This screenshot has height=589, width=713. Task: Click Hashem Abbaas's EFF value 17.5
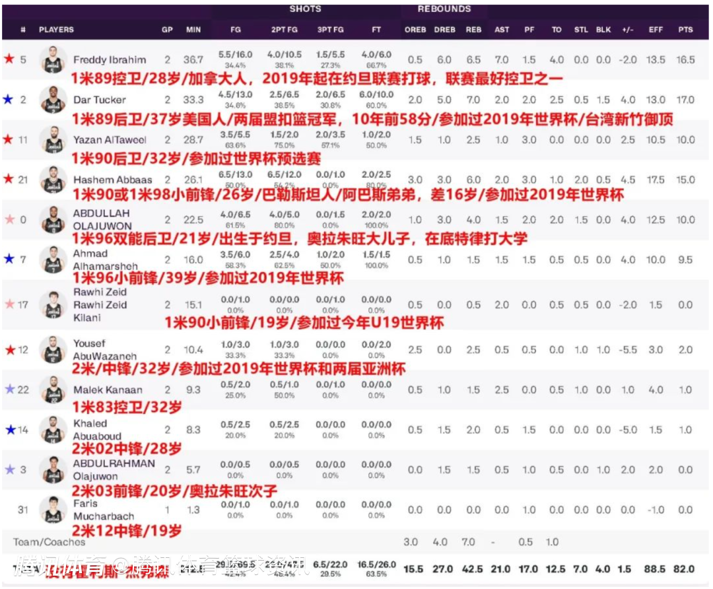[x=656, y=180]
